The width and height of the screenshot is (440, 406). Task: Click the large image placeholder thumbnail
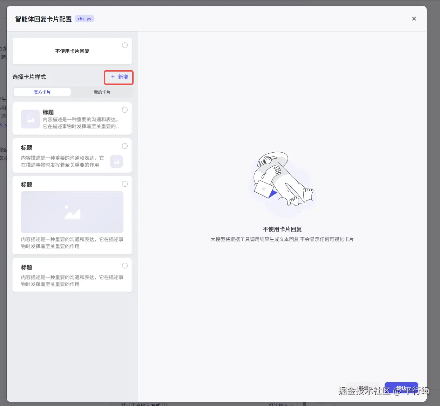pos(72,212)
